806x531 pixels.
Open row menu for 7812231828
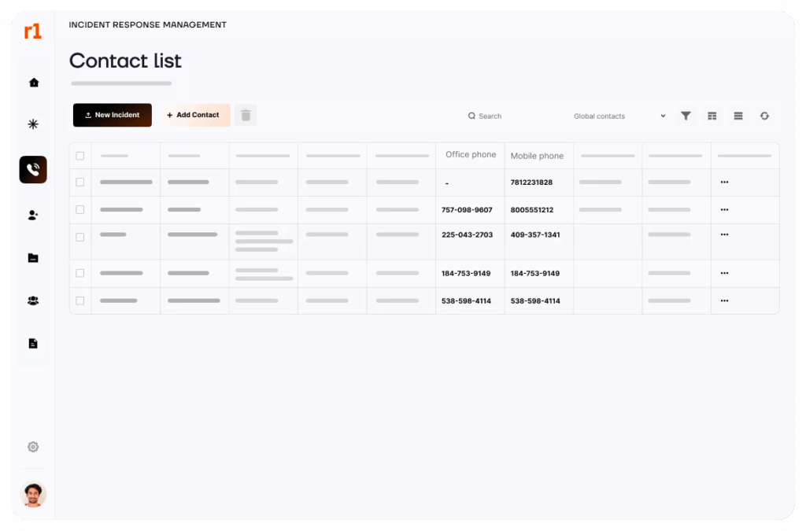(x=724, y=183)
